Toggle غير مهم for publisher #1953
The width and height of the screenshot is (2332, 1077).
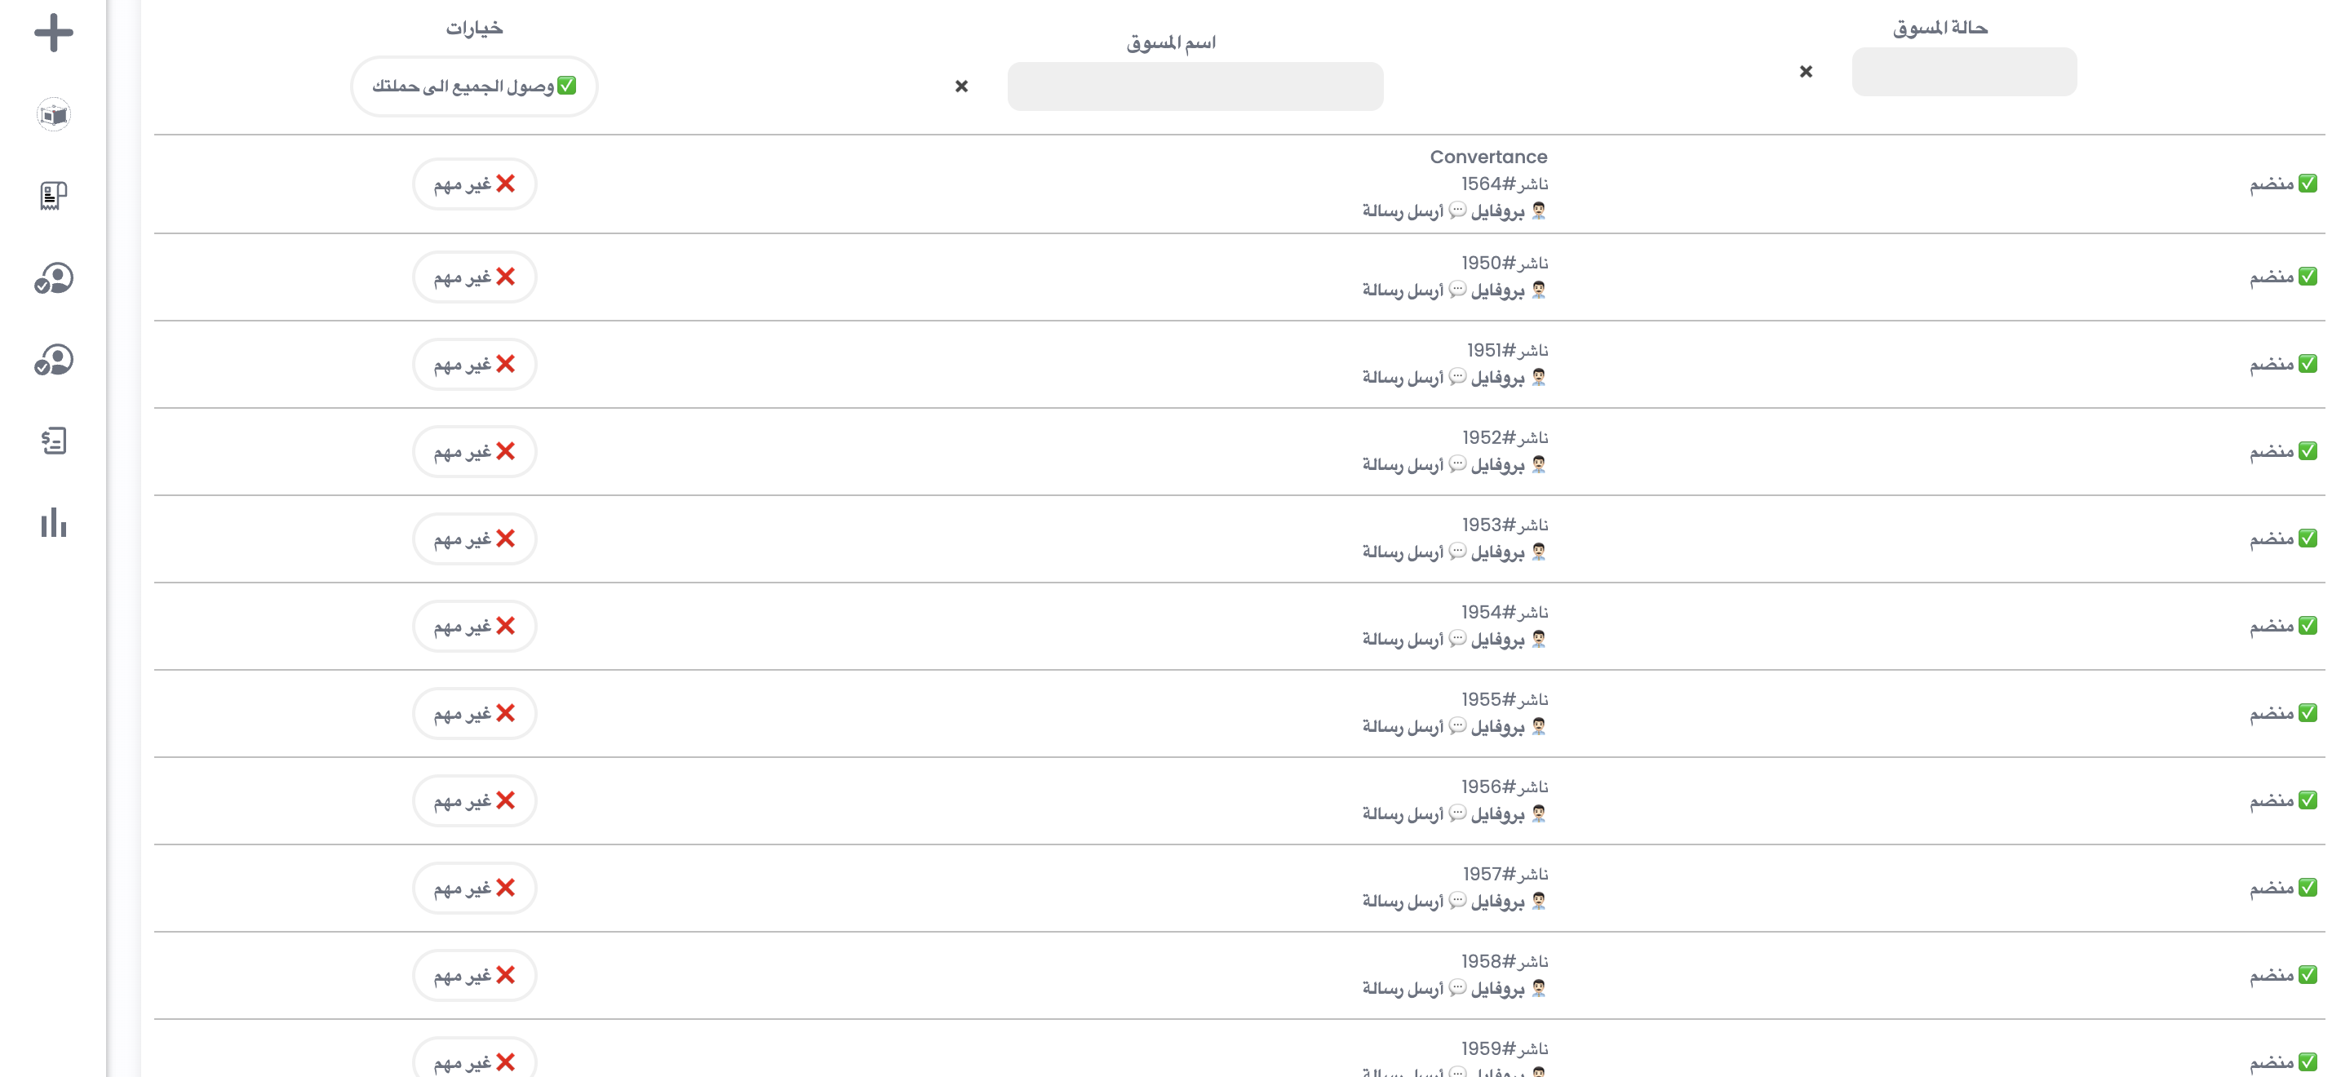coord(474,538)
